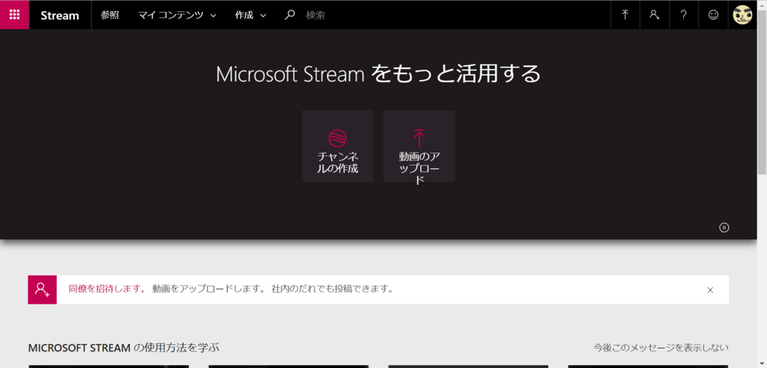Viewport: 767px width, 368px height.
Task: Click the invite people icon in header
Action: (x=655, y=15)
